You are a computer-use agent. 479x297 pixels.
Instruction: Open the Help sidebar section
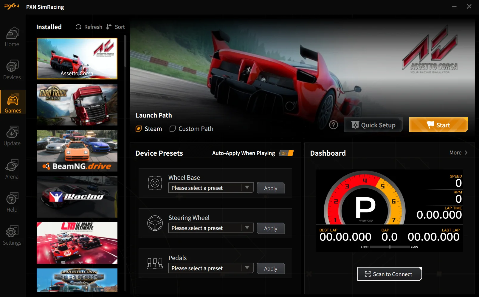[x=12, y=202]
